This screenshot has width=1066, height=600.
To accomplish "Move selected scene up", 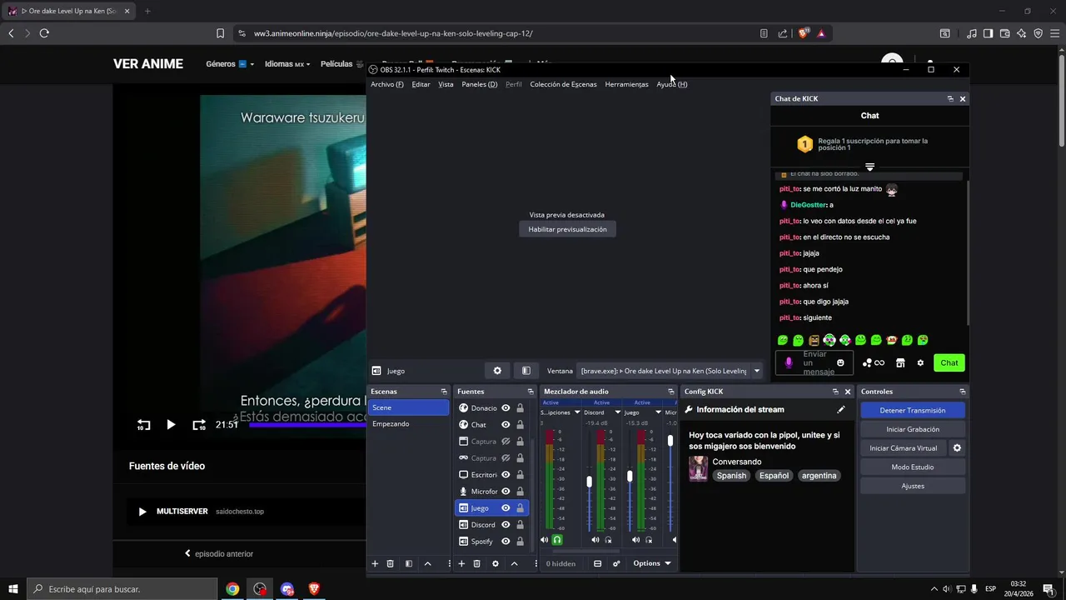I will point(428,564).
